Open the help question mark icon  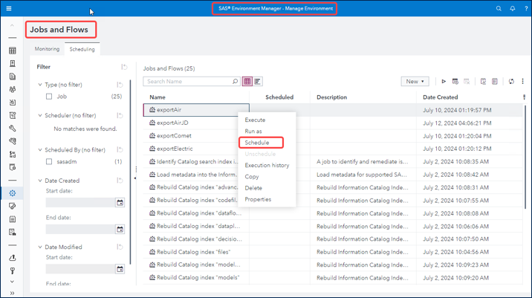[526, 8]
